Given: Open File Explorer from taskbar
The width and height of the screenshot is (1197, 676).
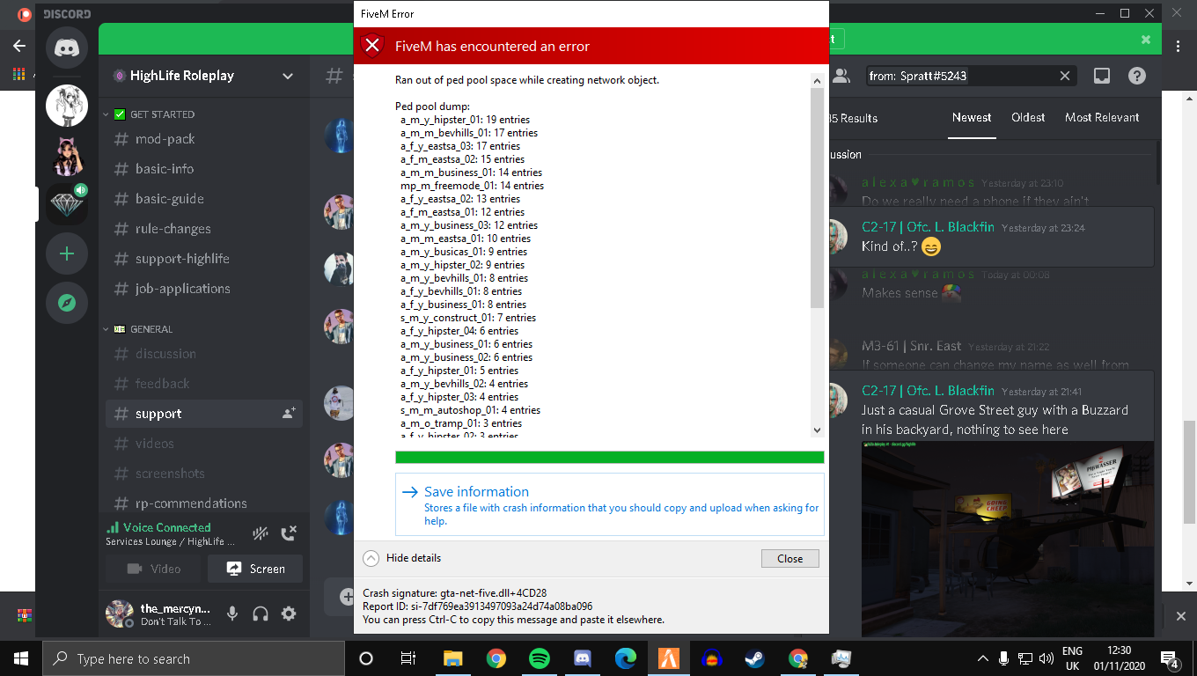Looking at the screenshot, I should pyautogui.click(x=452, y=658).
